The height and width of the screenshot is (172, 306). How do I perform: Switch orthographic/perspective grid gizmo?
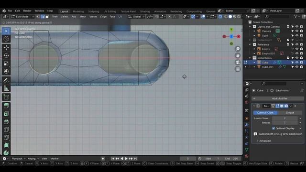point(238,69)
